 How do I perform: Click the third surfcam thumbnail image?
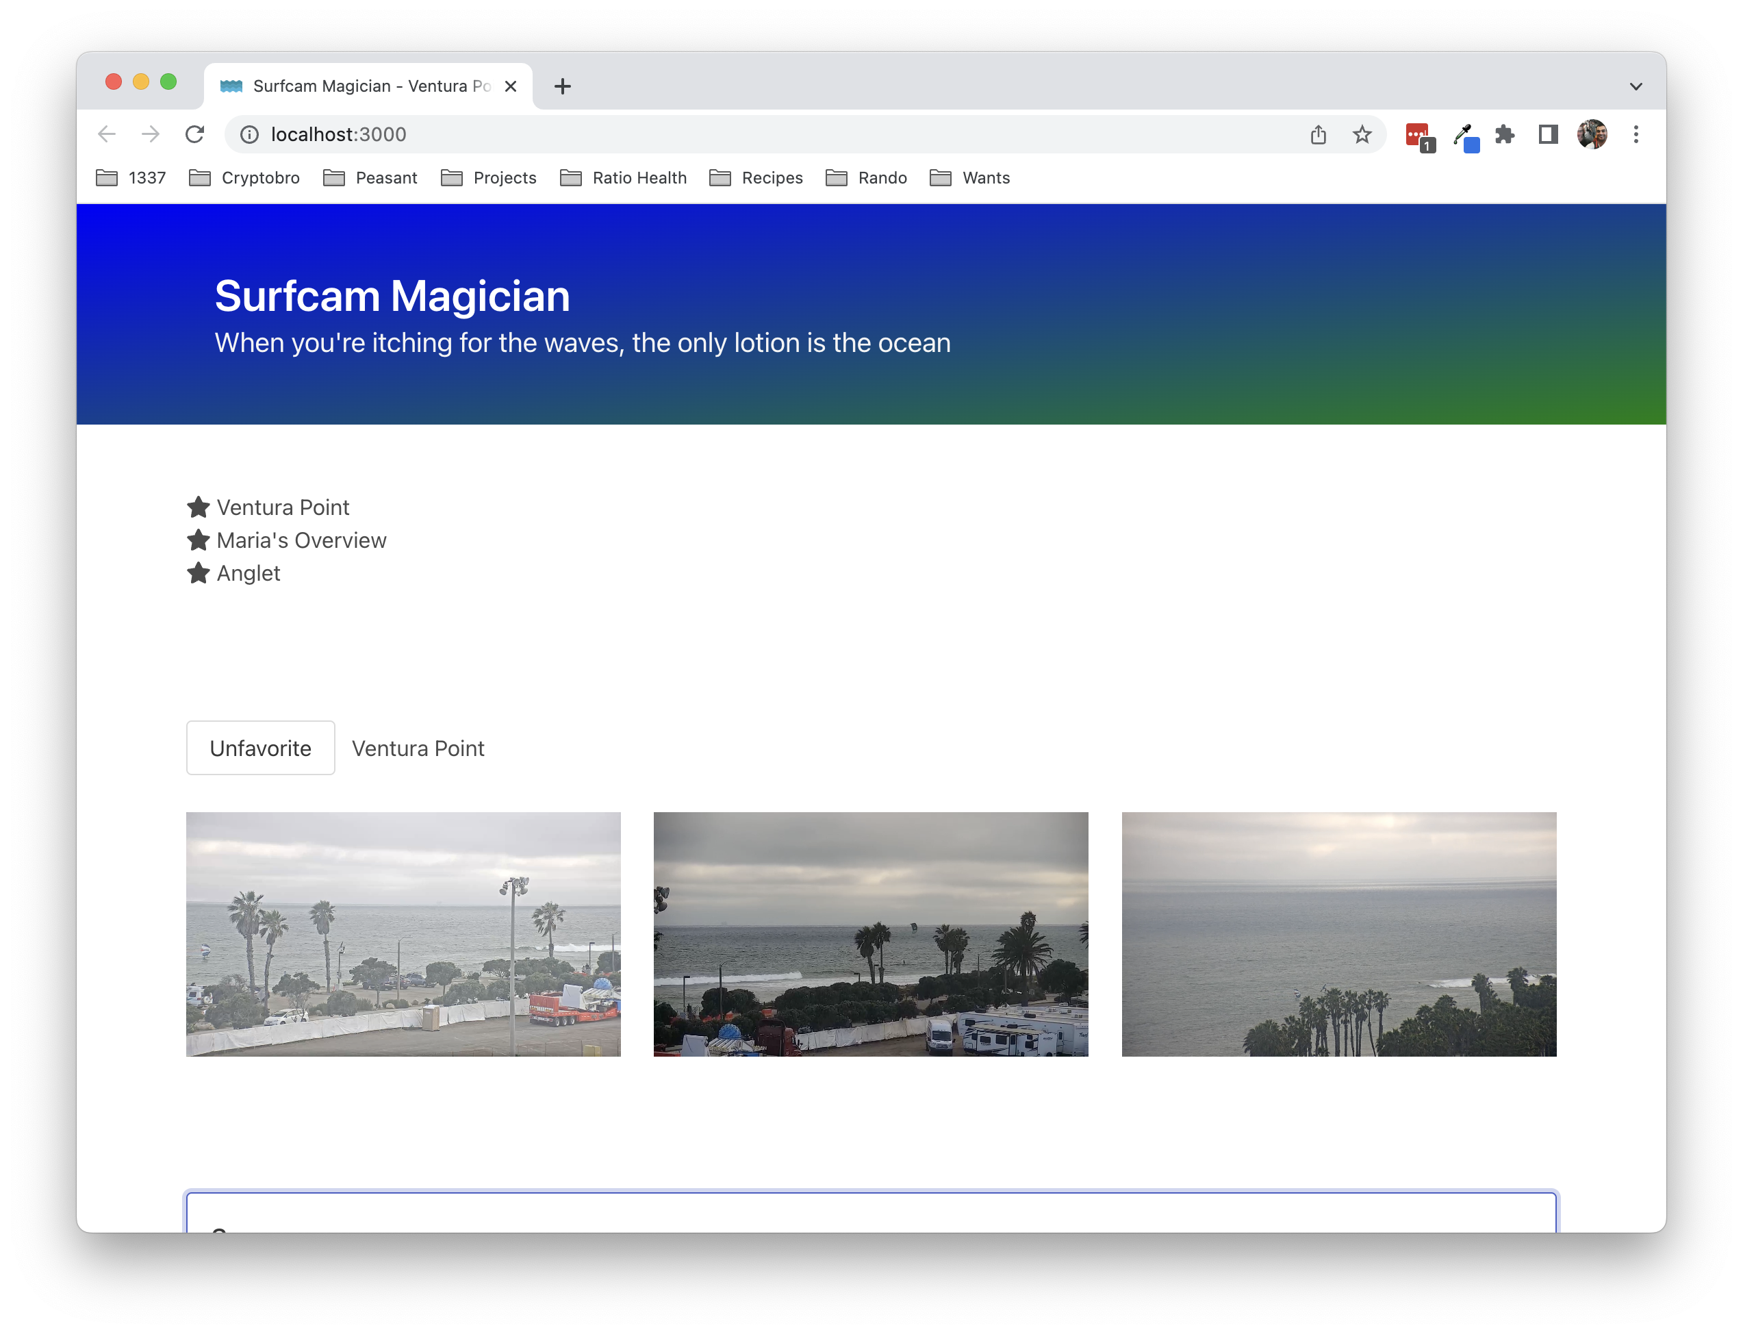(1338, 933)
